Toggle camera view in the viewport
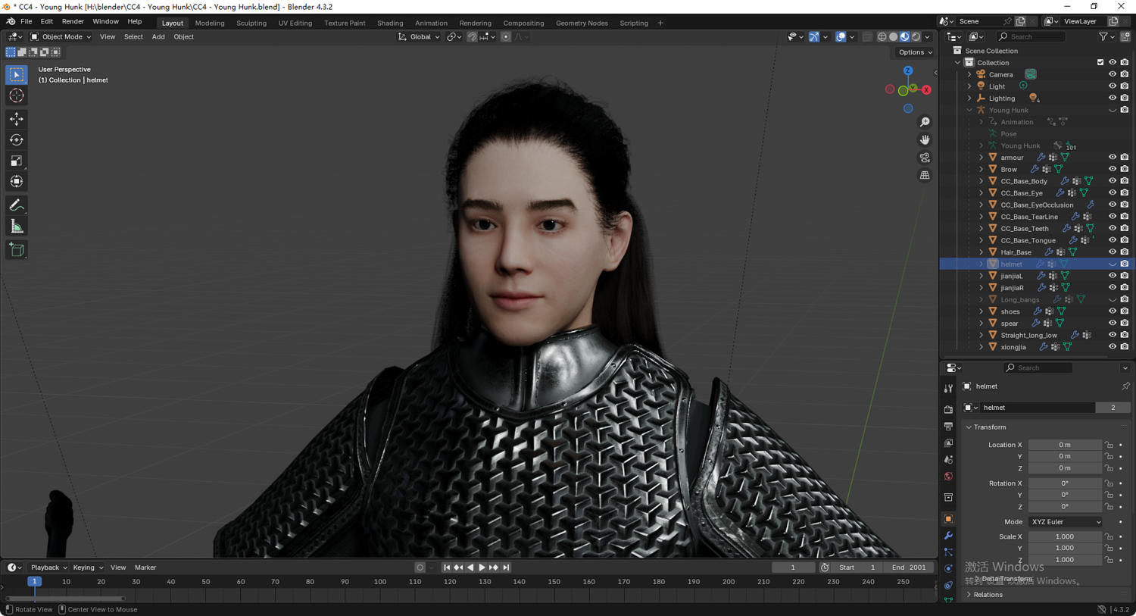The width and height of the screenshot is (1136, 616). click(x=925, y=158)
